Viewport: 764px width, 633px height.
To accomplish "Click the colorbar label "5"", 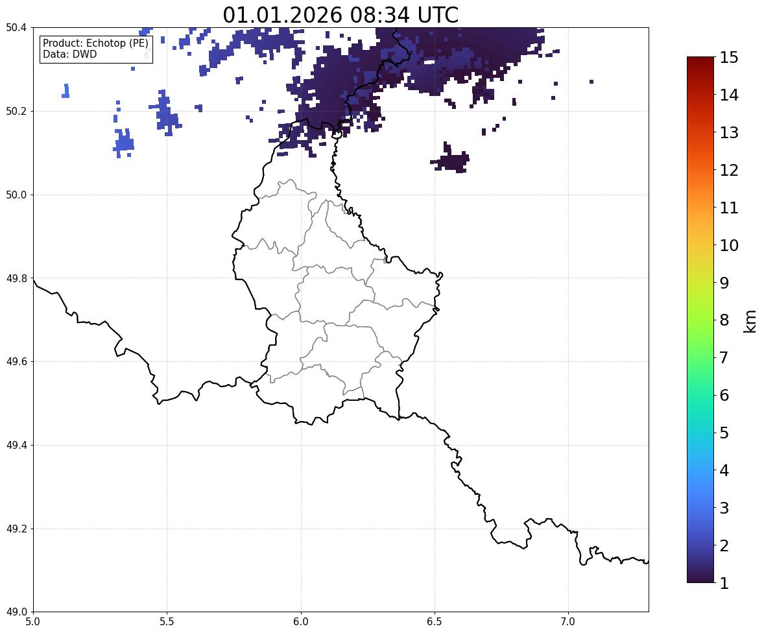I will (724, 433).
